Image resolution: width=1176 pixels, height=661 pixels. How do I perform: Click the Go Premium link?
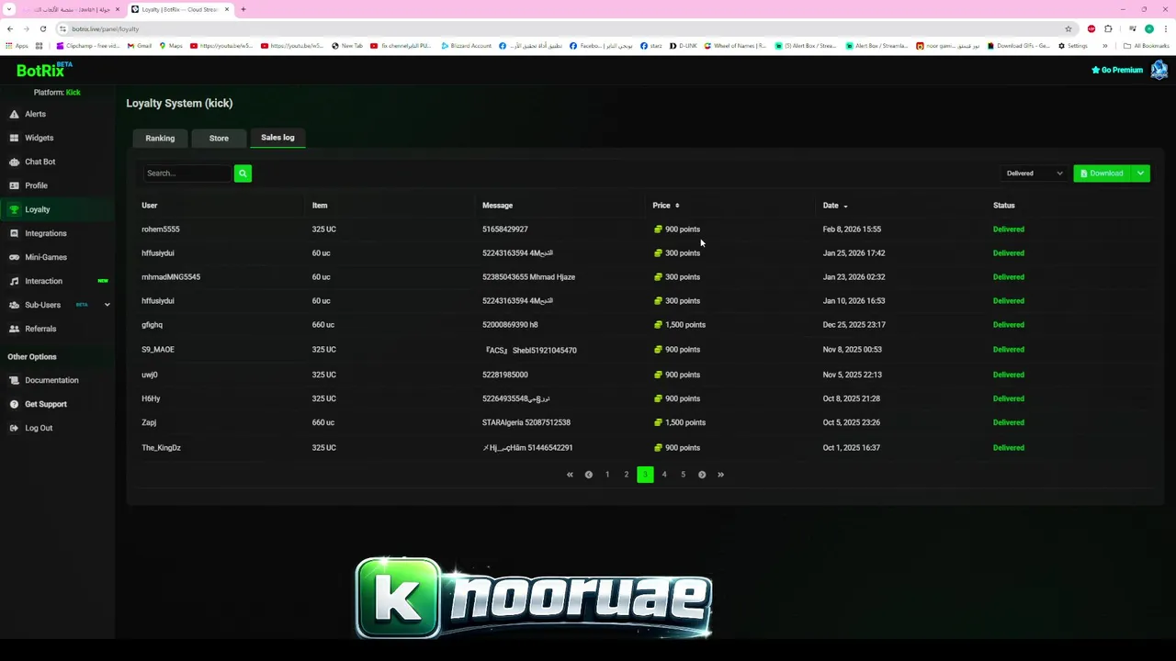pos(1117,70)
